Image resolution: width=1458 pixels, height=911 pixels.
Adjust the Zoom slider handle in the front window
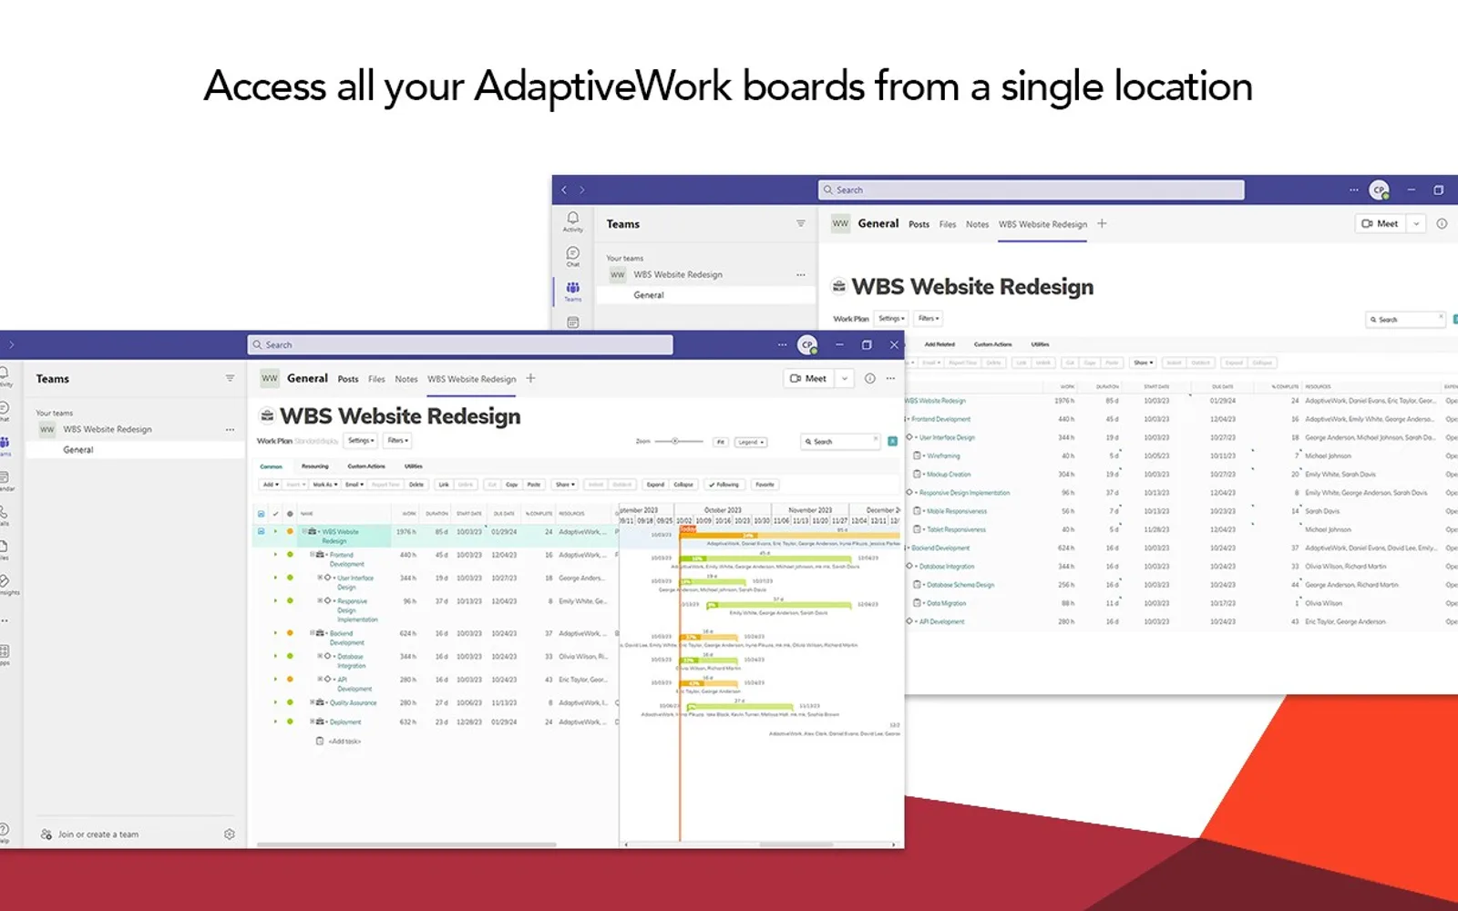[x=675, y=441]
